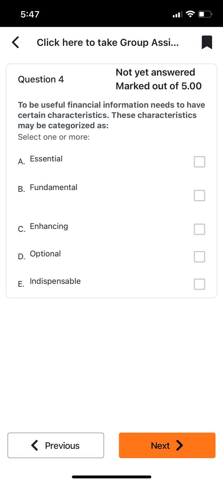The height and width of the screenshot is (483, 223).
Task: Select the 'Optional' answer text
Action: 45,254
